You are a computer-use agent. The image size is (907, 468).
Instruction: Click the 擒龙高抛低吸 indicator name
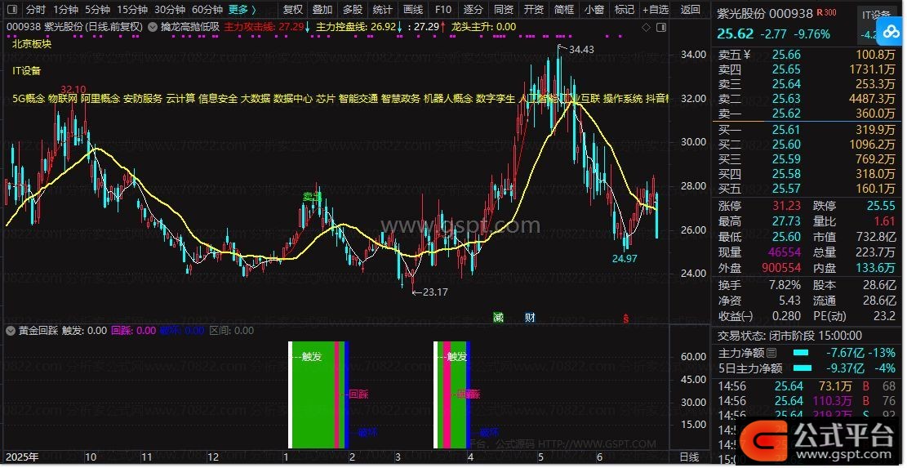click(189, 27)
